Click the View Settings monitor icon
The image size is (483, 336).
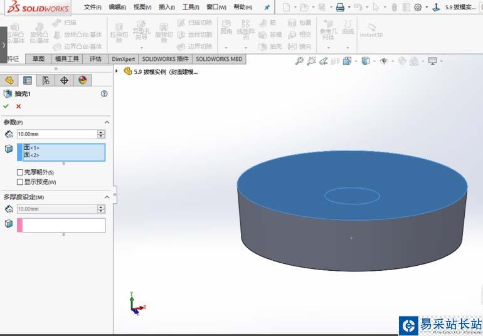click(x=432, y=61)
